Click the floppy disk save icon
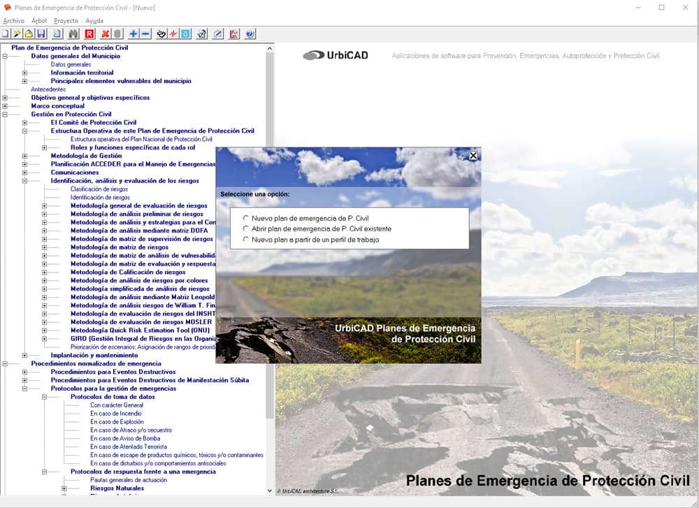 [41, 34]
